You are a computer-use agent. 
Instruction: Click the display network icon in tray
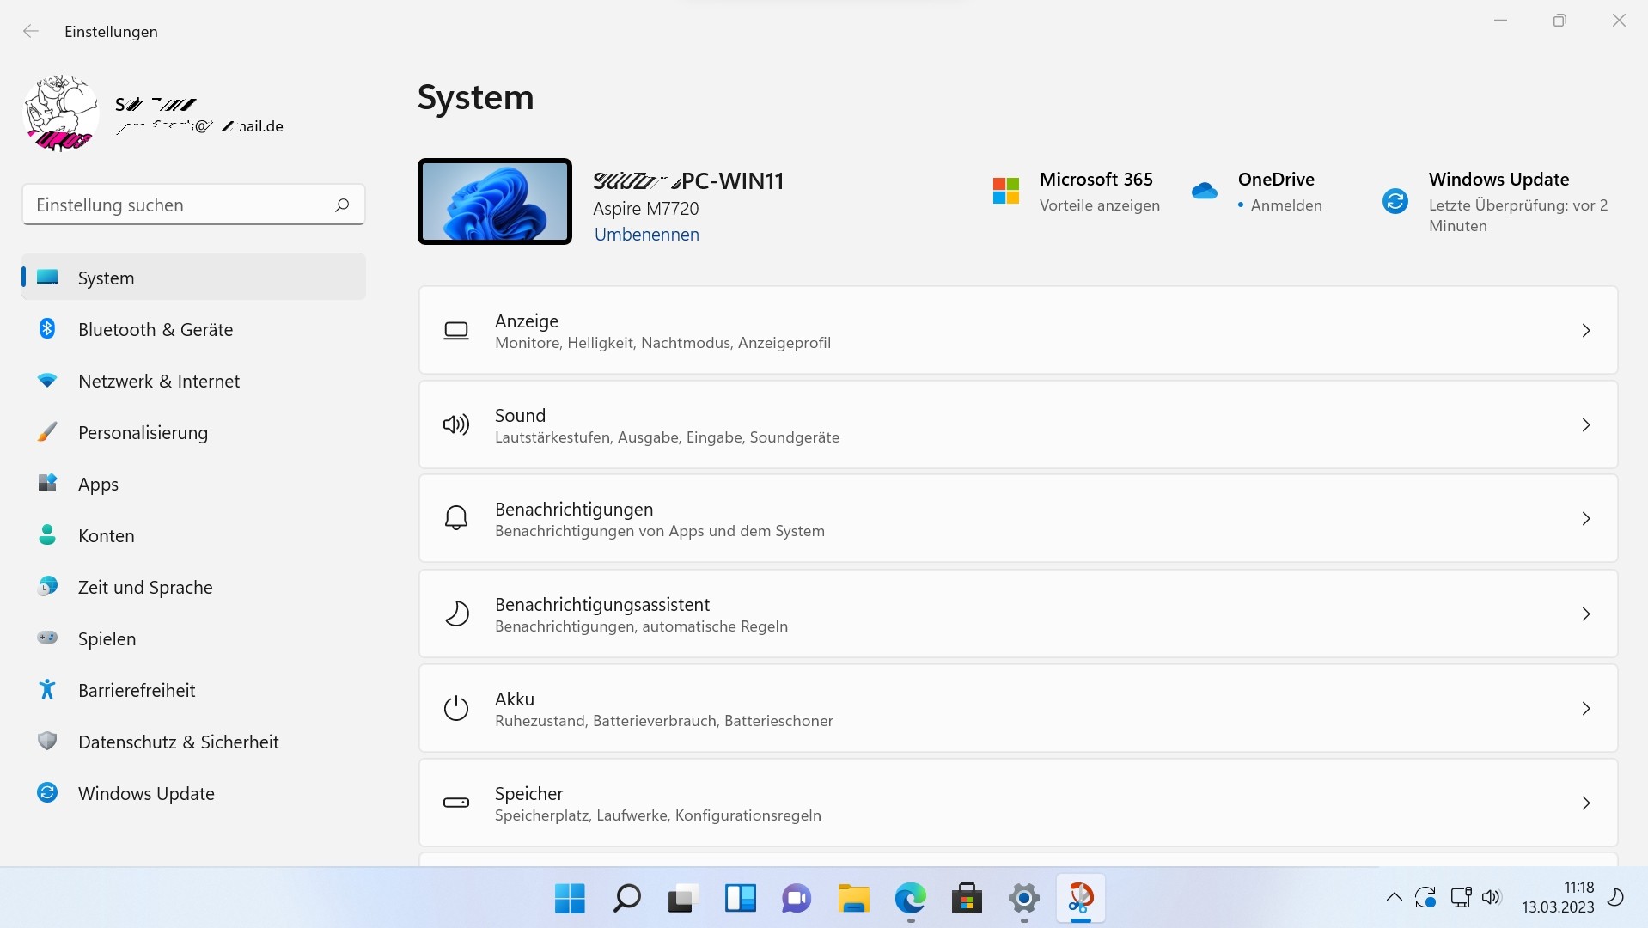(x=1460, y=898)
